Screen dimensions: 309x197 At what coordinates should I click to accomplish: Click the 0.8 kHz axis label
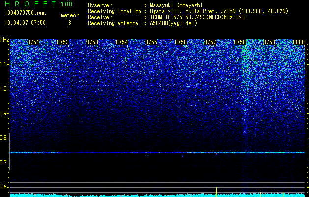coord(3,138)
